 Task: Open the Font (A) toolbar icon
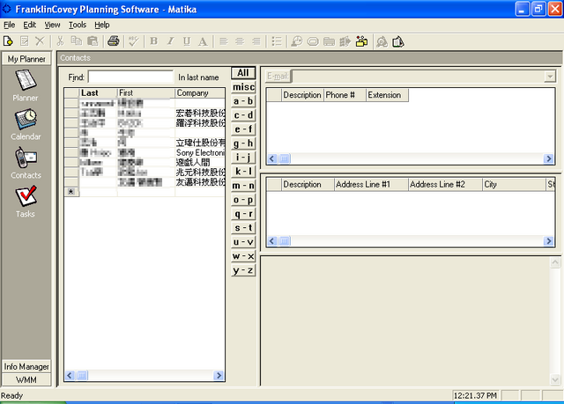pos(203,41)
